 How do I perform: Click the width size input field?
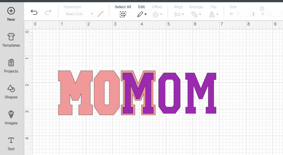(243, 14)
